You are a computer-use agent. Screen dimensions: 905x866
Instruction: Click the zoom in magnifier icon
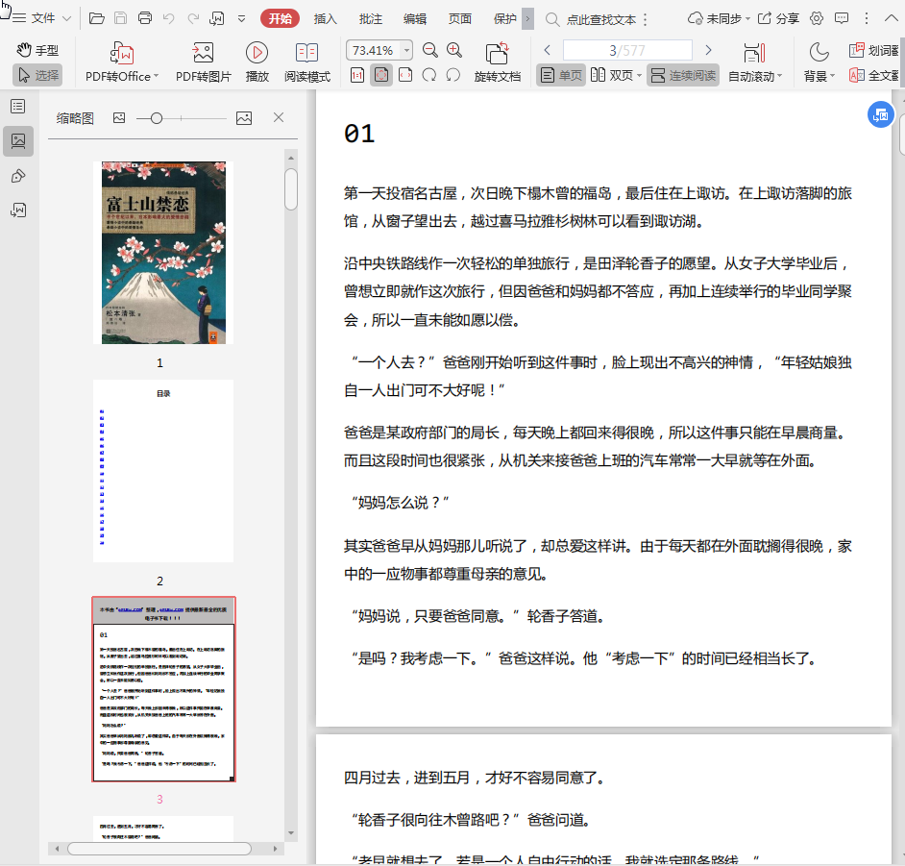454,50
